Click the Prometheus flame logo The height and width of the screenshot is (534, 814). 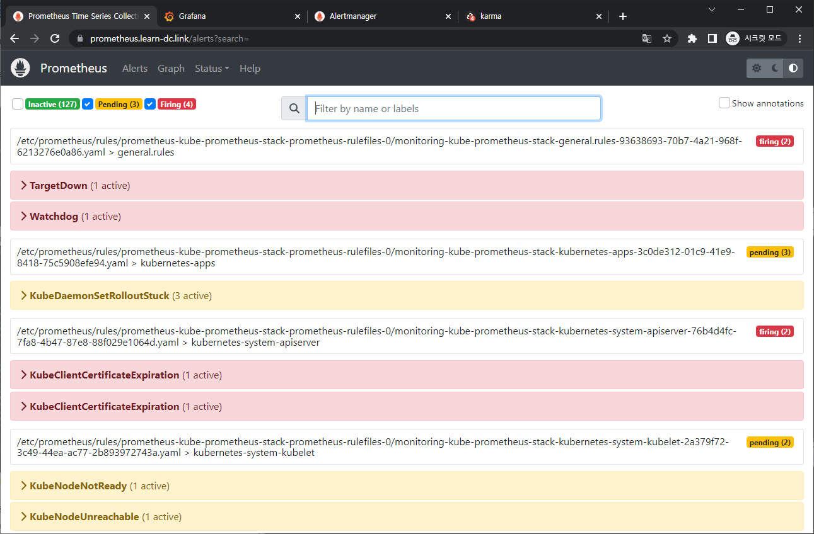(x=21, y=68)
